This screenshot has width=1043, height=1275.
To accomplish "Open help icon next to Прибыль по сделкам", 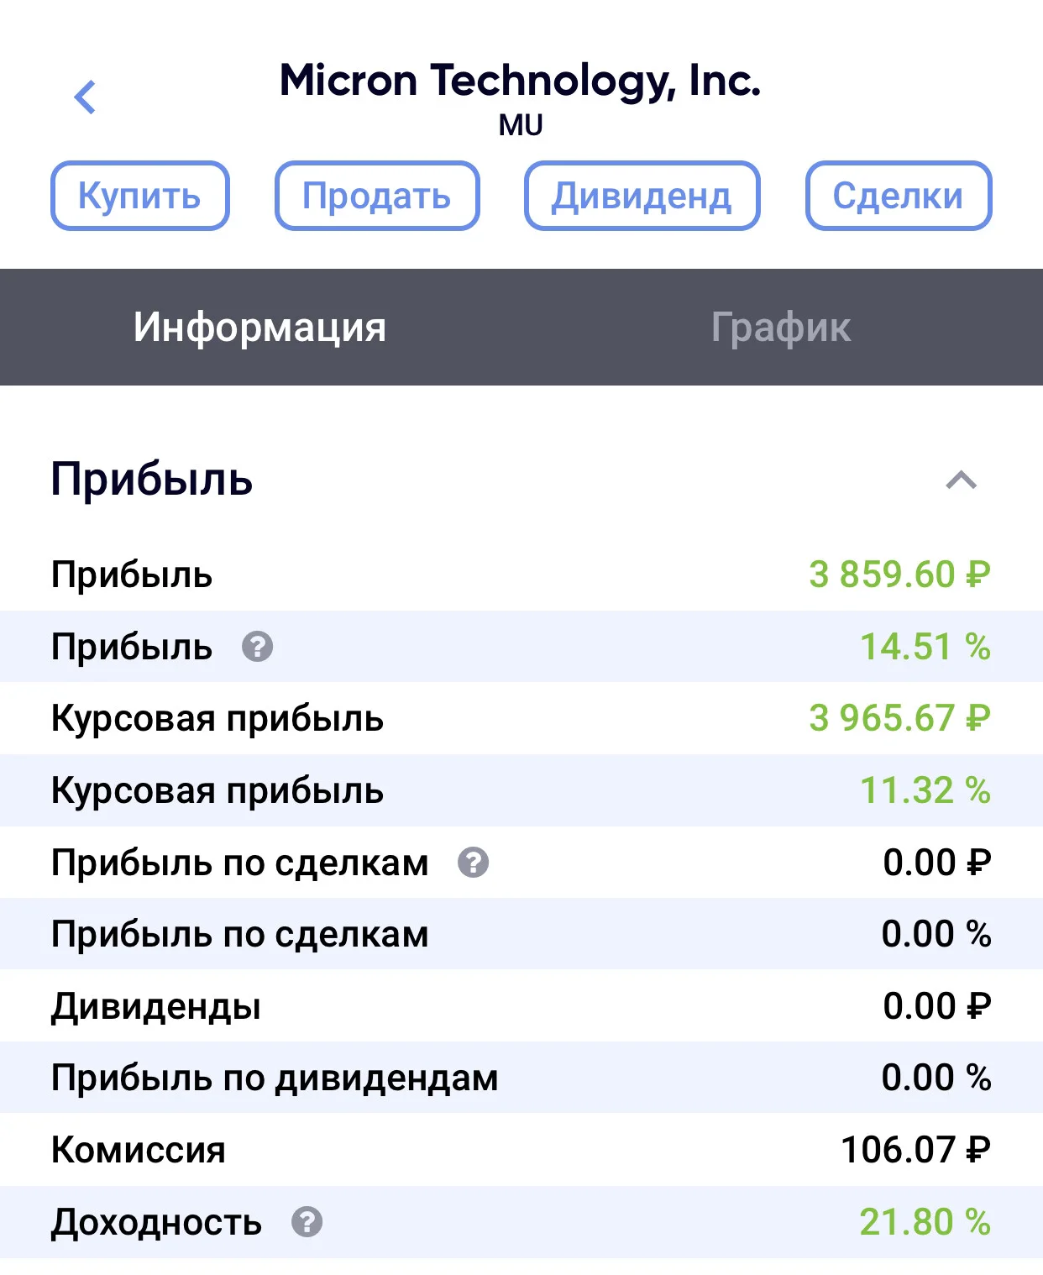I will click(x=474, y=863).
